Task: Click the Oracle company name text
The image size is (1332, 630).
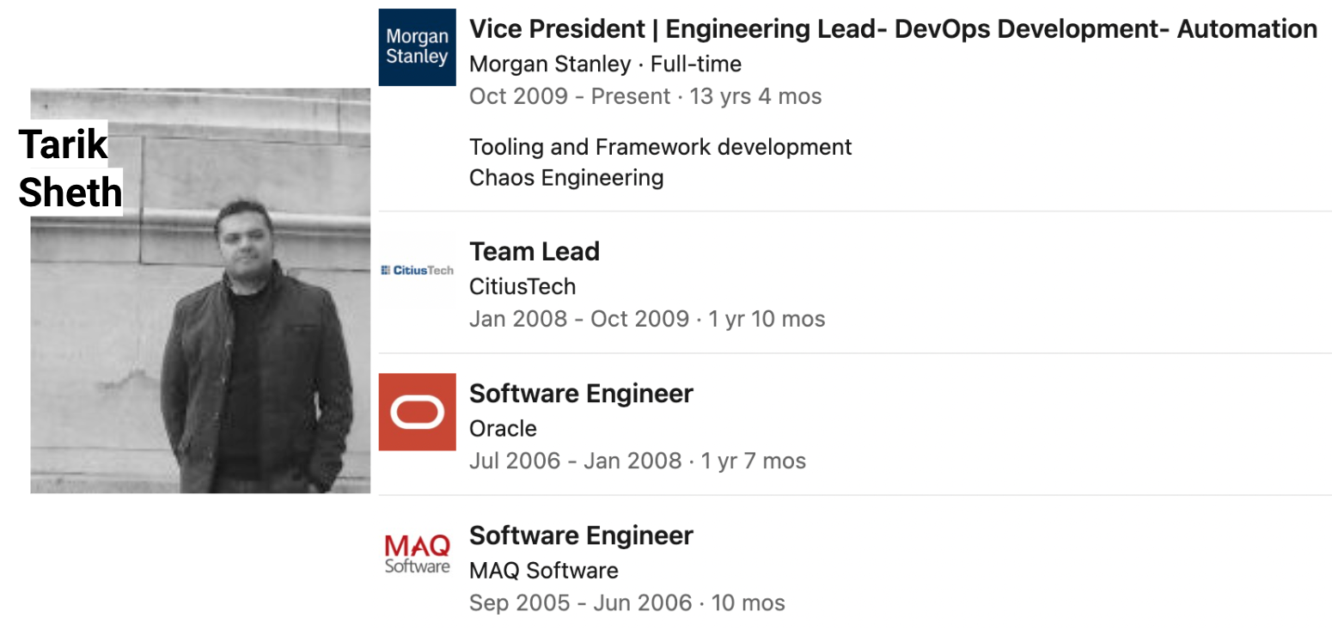Action: (x=503, y=428)
